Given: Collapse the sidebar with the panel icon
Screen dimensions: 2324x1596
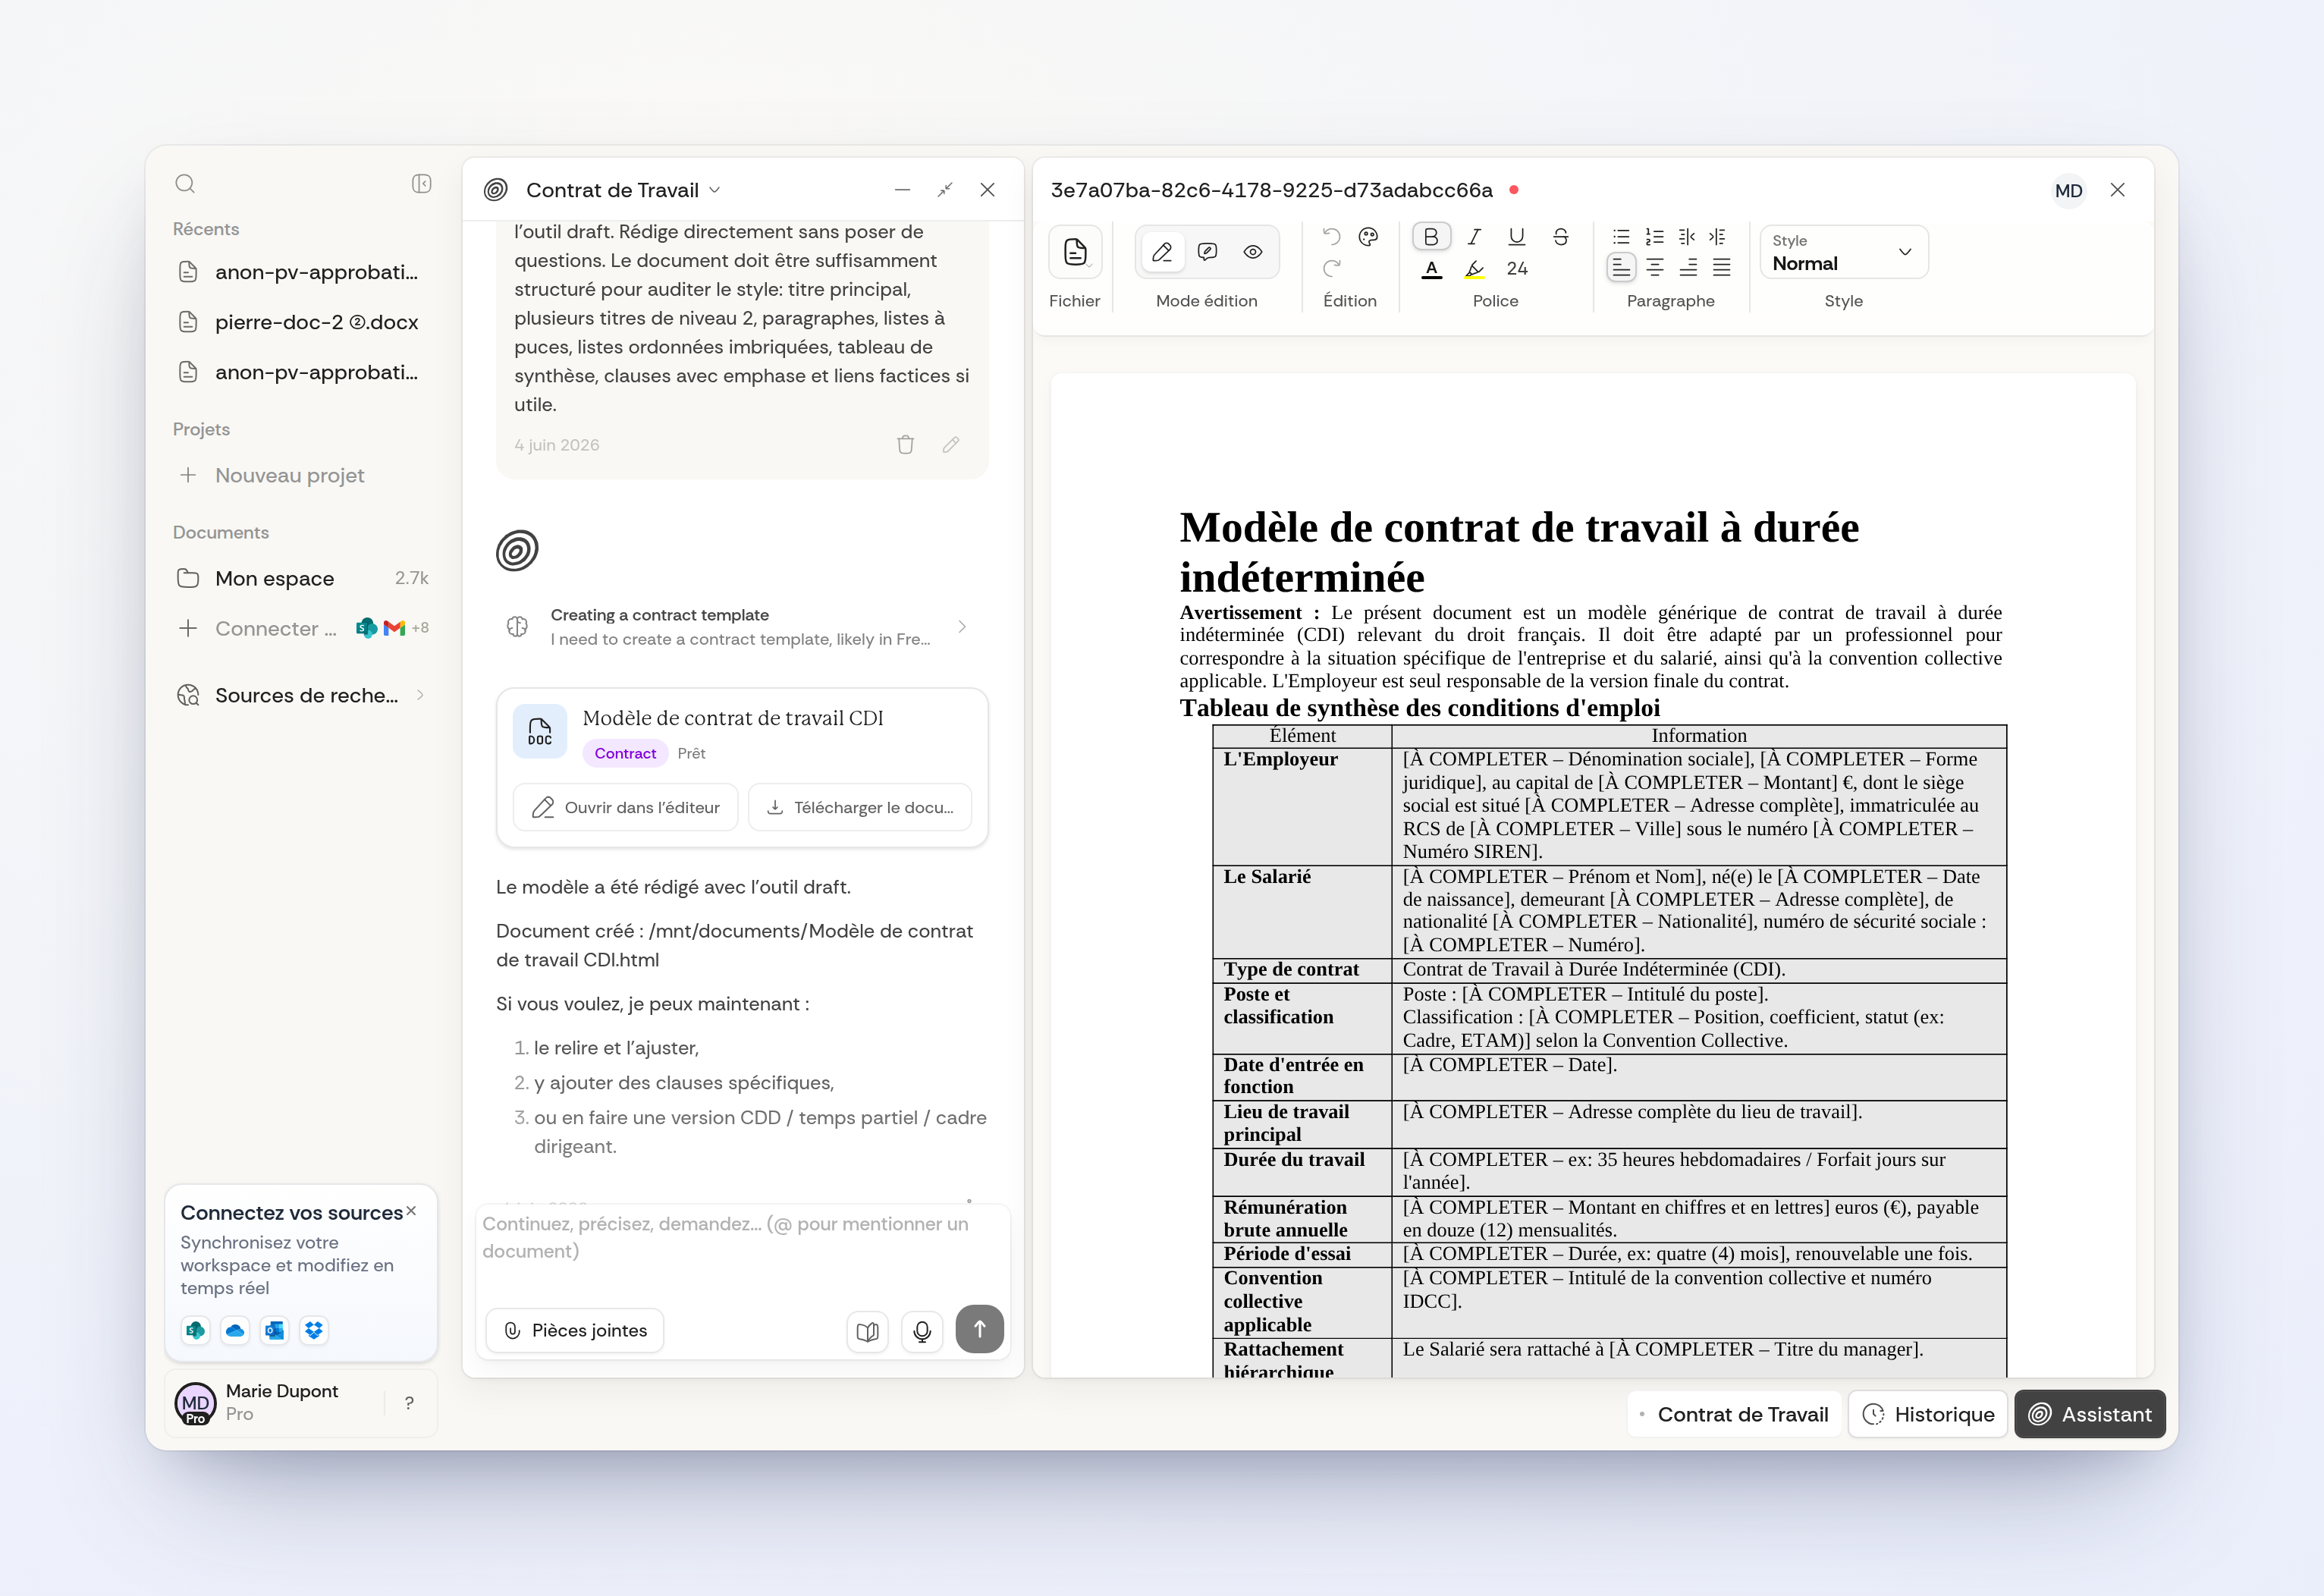Looking at the screenshot, I should tap(421, 184).
